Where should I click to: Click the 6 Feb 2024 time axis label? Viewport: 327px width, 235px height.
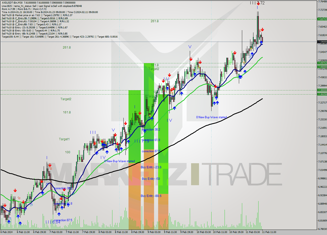pyautogui.click(x=6, y=232)
